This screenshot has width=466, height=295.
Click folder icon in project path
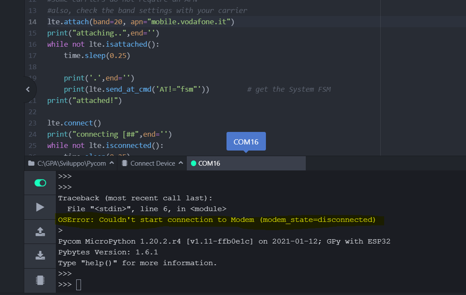31,163
